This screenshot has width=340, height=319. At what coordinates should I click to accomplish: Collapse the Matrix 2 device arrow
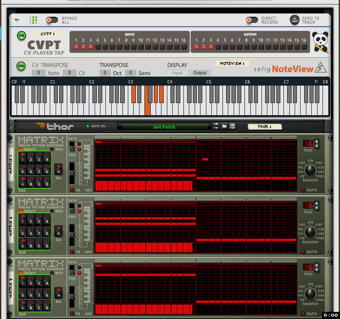click(11, 205)
